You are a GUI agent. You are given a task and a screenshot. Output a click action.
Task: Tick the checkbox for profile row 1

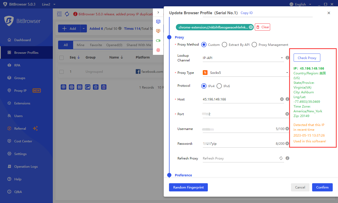click(x=62, y=72)
